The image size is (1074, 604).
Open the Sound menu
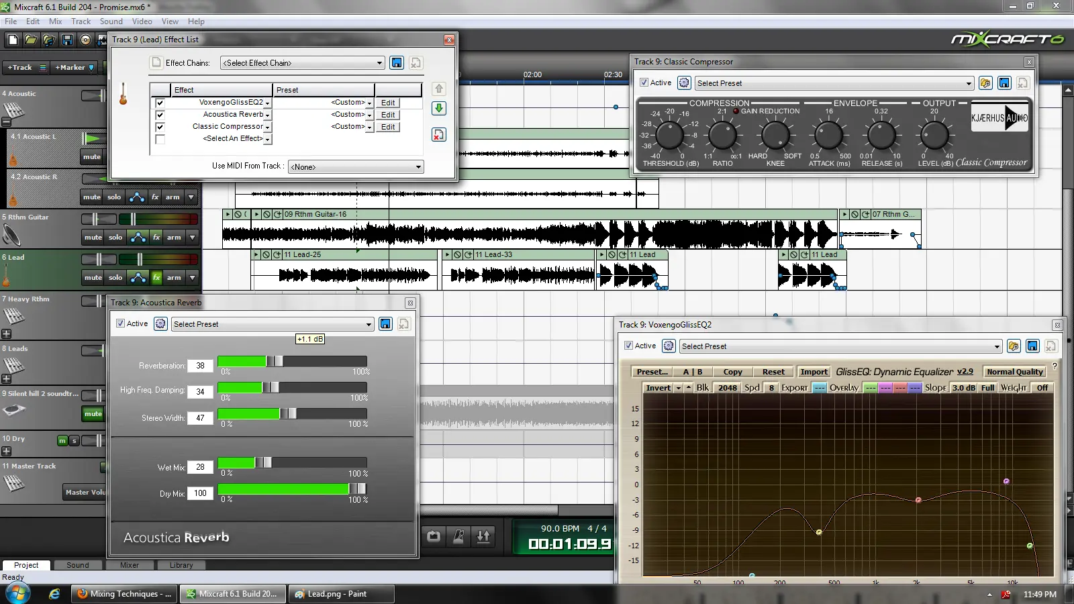pos(111,21)
